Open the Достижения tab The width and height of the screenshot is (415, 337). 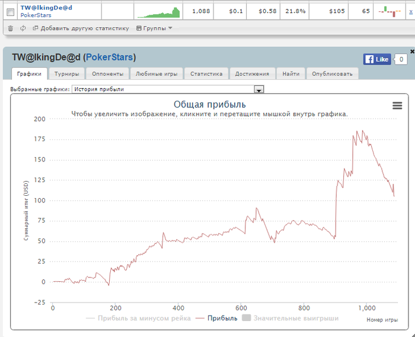[252, 74]
